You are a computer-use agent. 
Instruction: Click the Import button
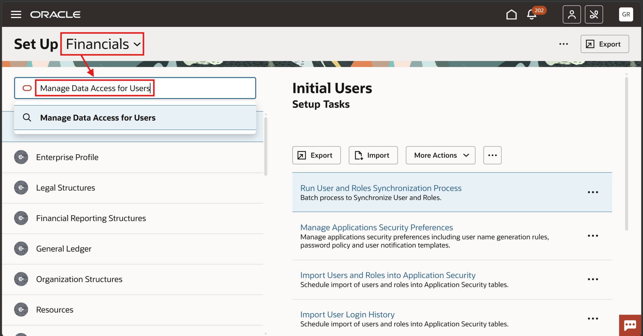[x=373, y=155]
